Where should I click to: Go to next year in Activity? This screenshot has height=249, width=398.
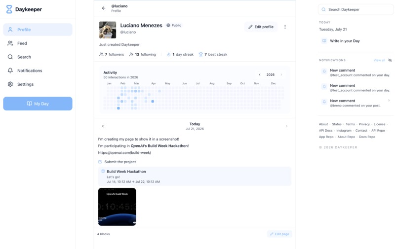pos(281,75)
